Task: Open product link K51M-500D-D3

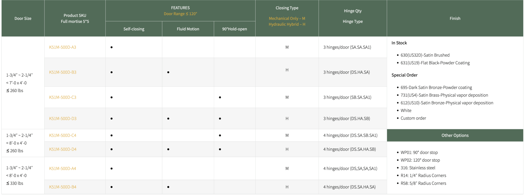Action: pyautogui.click(x=63, y=119)
